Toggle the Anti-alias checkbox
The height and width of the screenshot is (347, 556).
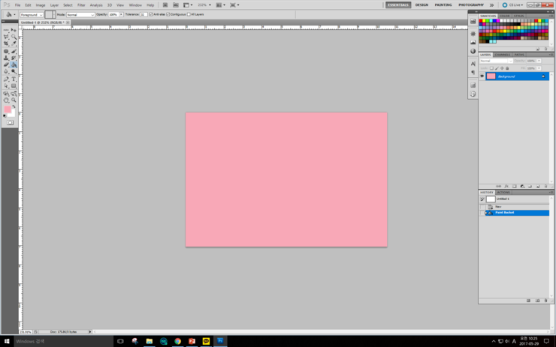click(x=151, y=14)
